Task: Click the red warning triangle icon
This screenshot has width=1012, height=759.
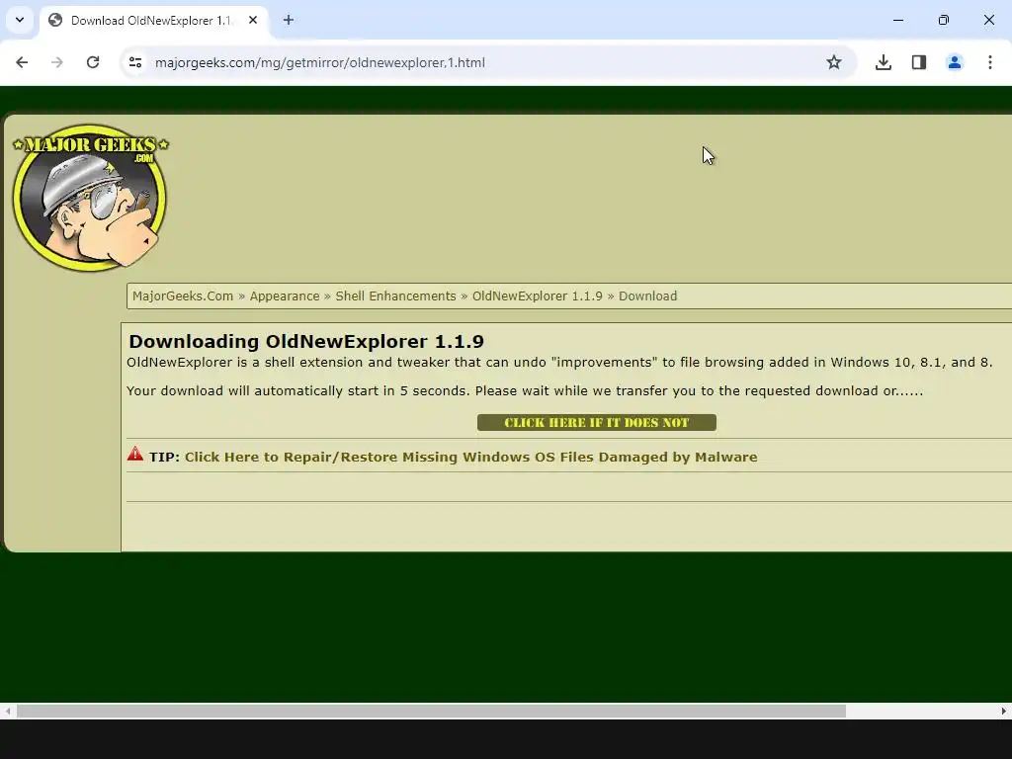Action: point(135,454)
